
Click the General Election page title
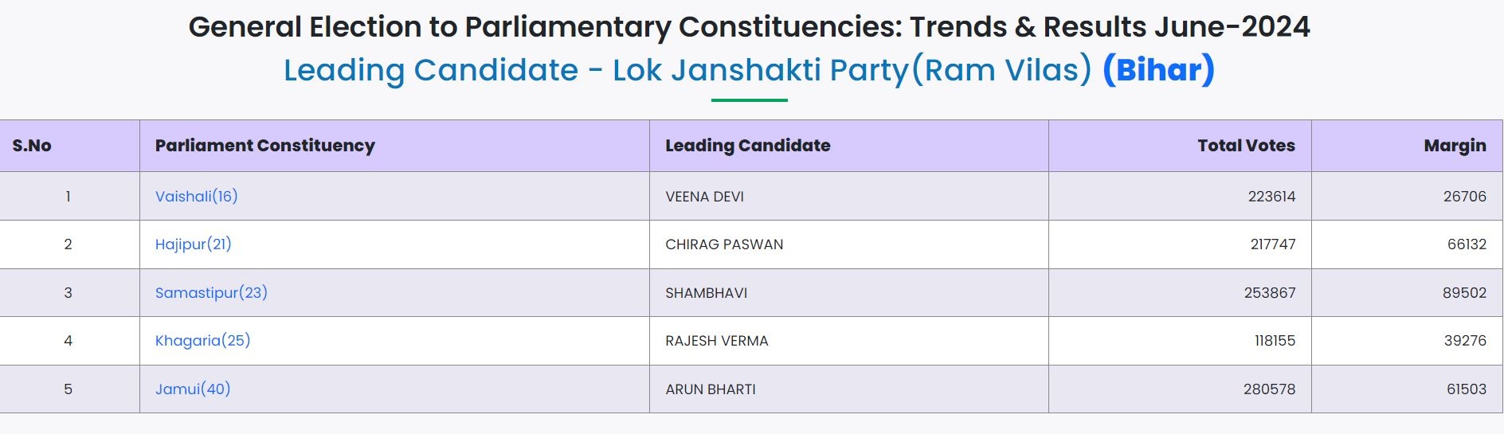click(749, 27)
